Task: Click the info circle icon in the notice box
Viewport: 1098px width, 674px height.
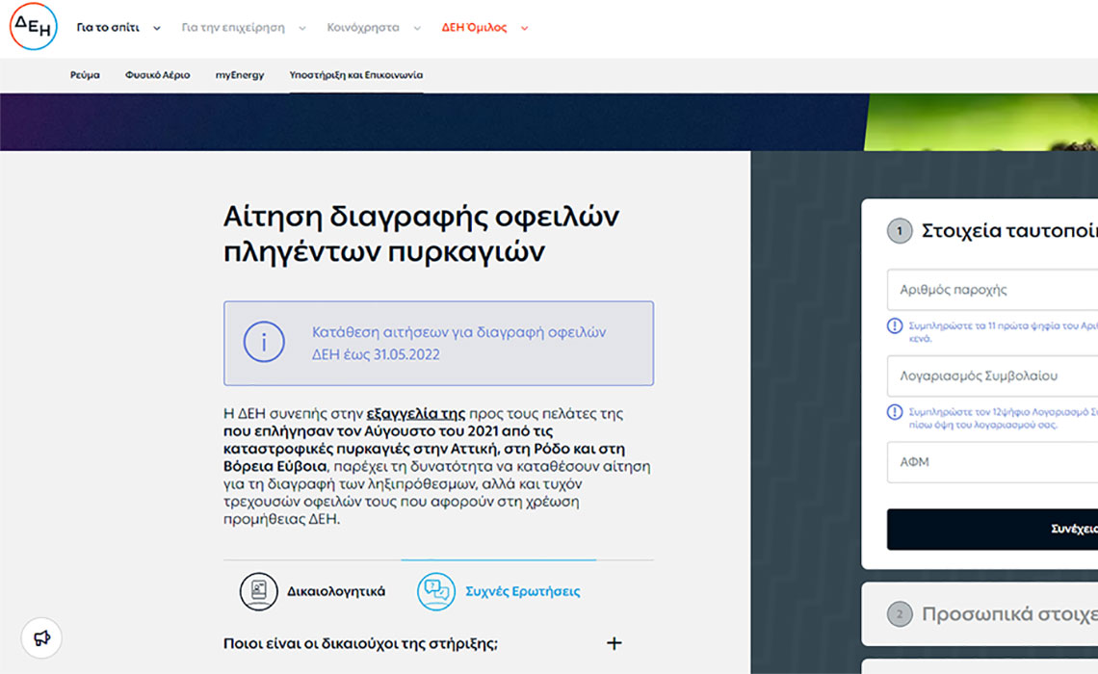Action: [x=264, y=342]
